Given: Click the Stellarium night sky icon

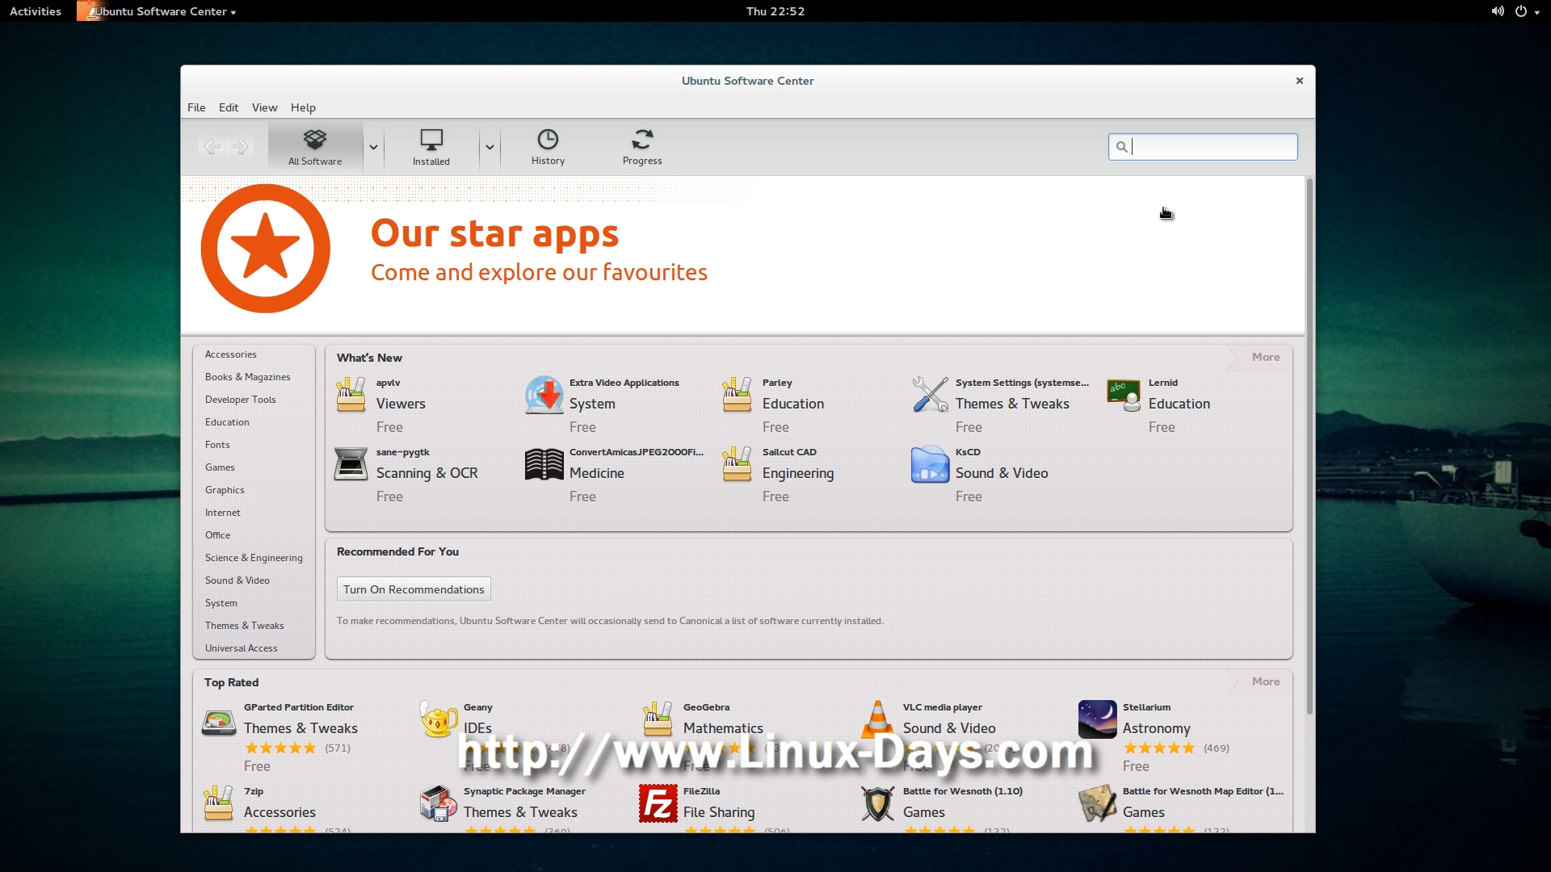Looking at the screenshot, I should click(1097, 719).
